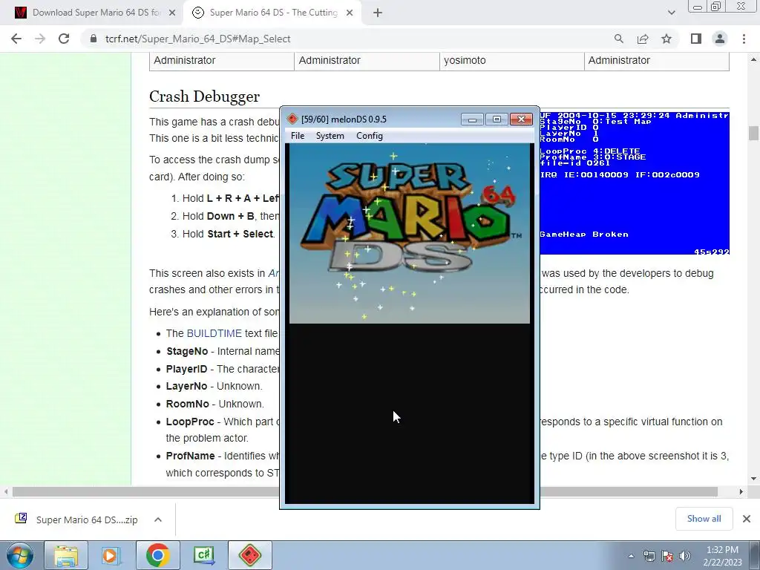Screen dimensions: 760x570
Task: Open the BUILDTIME link
Action: click(214, 333)
